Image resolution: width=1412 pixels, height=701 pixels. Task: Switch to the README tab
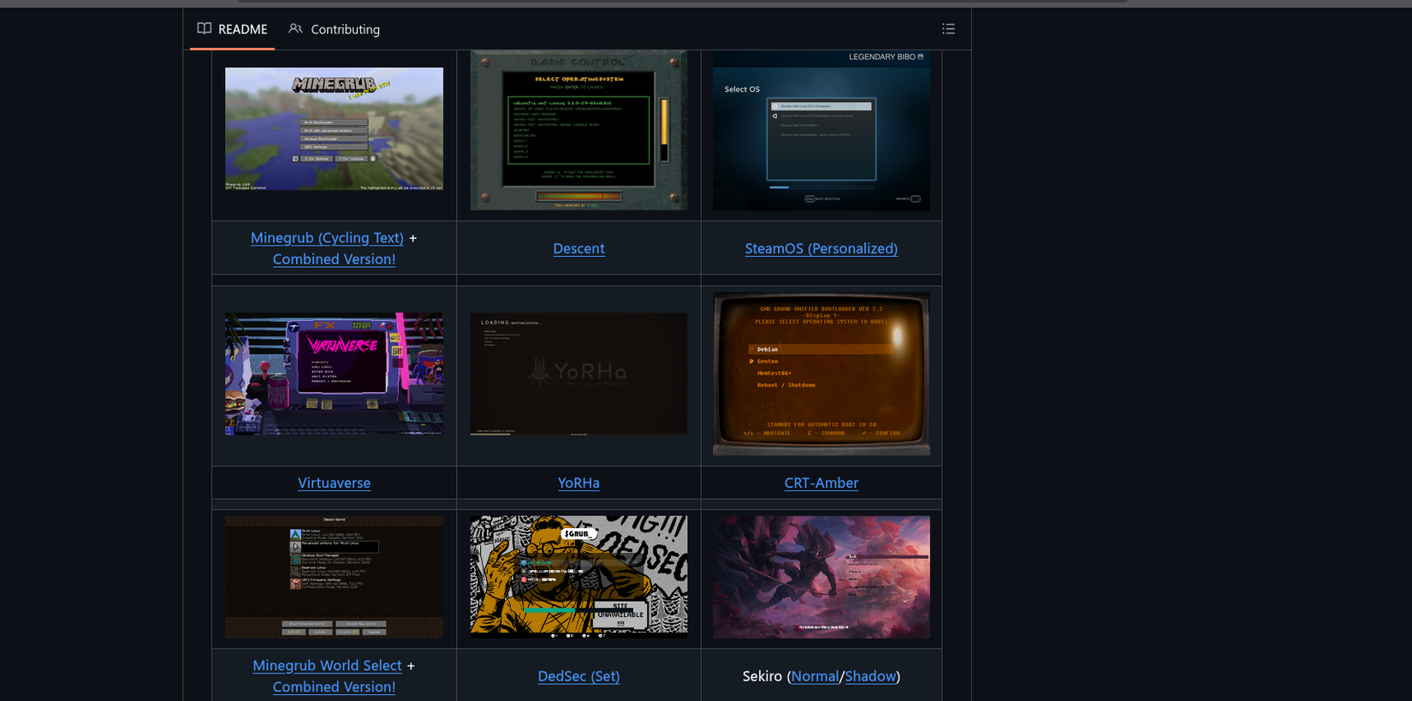click(x=232, y=29)
